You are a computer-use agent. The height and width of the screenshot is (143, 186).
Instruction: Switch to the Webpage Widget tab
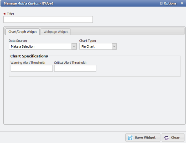coord(56,32)
